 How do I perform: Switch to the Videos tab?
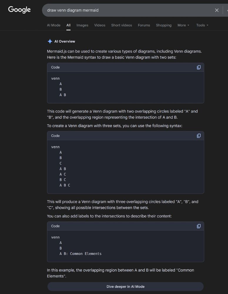100,25
